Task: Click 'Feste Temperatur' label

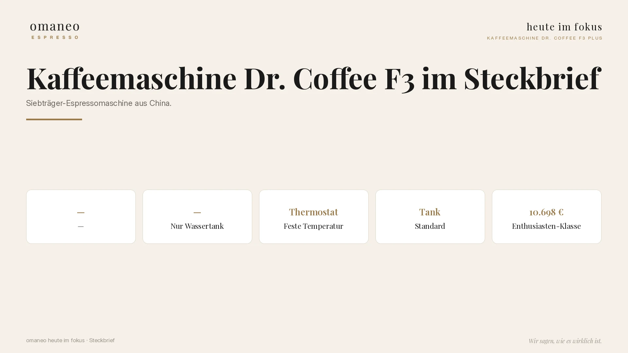Action: pyautogui.click(x=313, y=226)
